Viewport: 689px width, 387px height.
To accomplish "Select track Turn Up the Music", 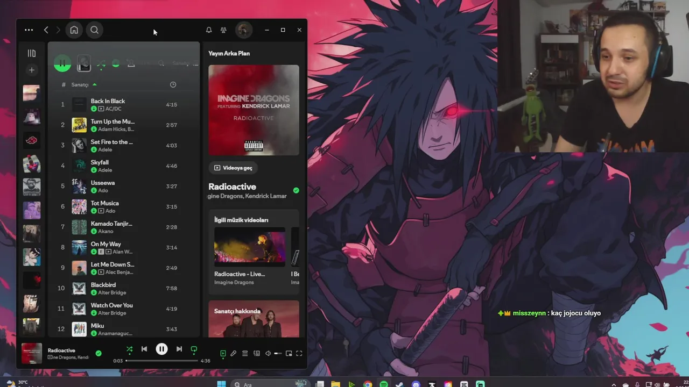I will (x=124, y=125).
